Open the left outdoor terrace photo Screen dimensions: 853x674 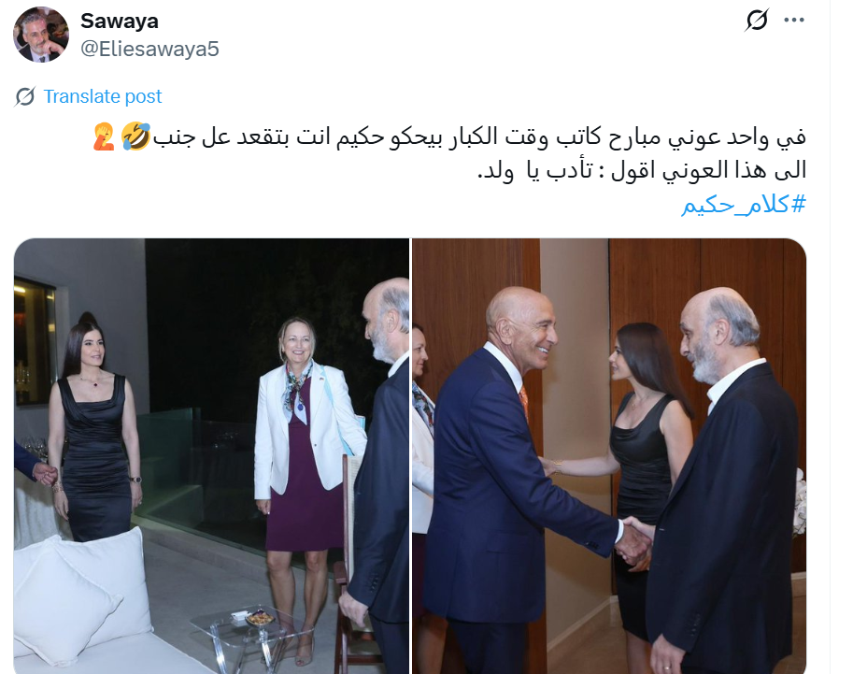211,455
